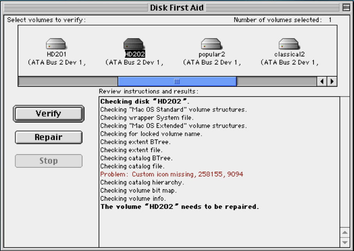Viewport: 354px width, 251px height.
Task: Click the volume list right scroll arrow
Action: (332, 81)
